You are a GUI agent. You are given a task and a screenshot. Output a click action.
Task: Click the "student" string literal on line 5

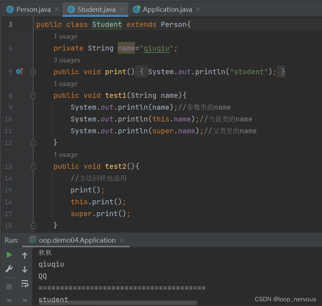pyautogui.click(x=249, y=72)
